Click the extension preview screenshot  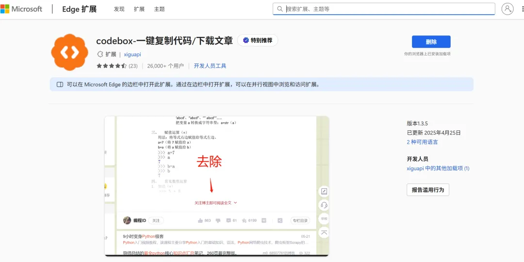coord(216,186)
